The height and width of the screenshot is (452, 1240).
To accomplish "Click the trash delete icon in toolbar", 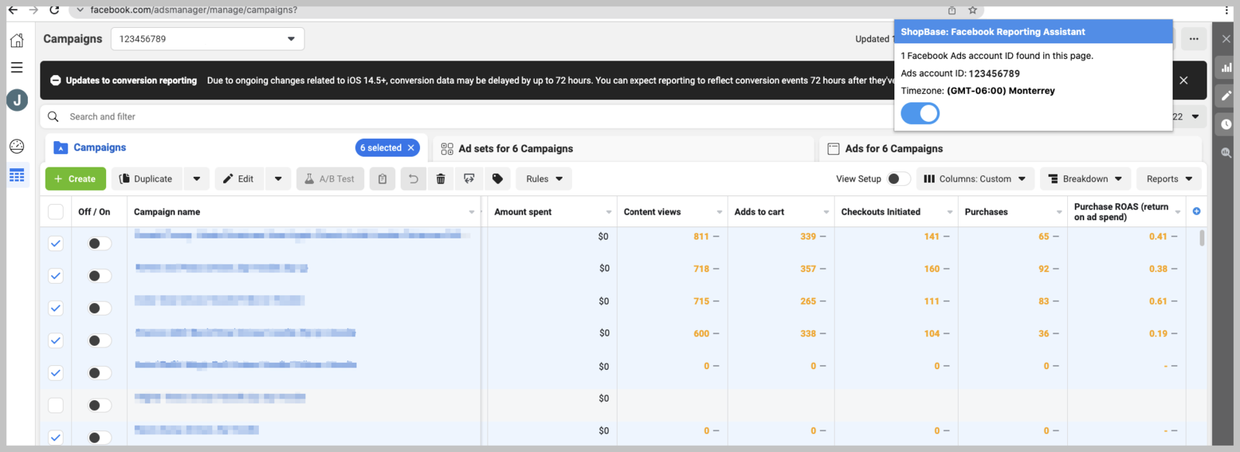I will [x=440, y=179].
